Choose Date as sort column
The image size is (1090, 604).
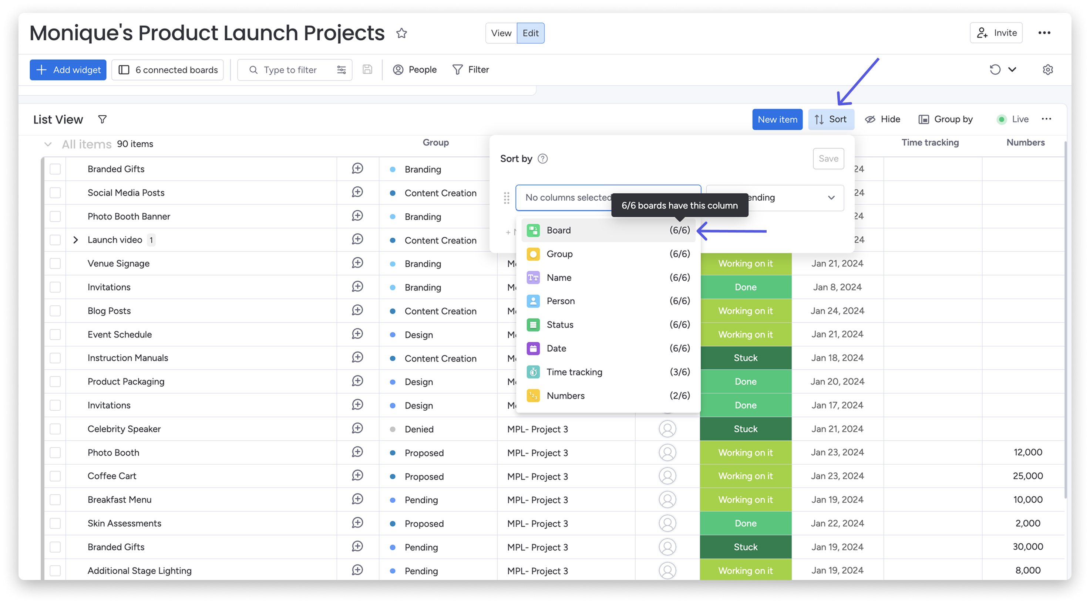pyautogui.click(x=608, y=348)
